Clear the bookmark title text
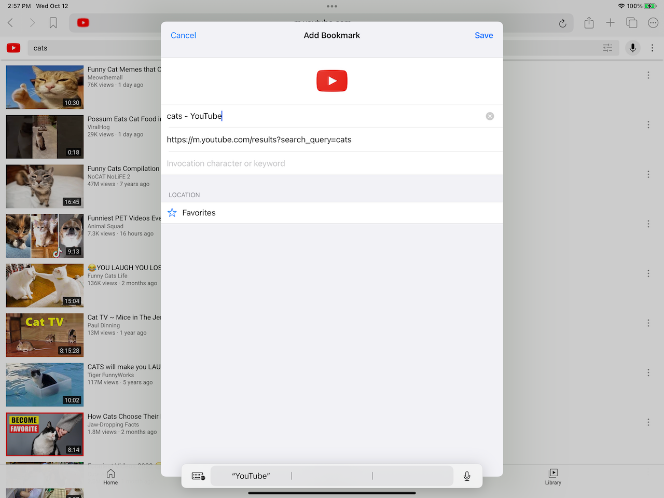The height and width of the screenshot is (498, 664). pos(490,116)
